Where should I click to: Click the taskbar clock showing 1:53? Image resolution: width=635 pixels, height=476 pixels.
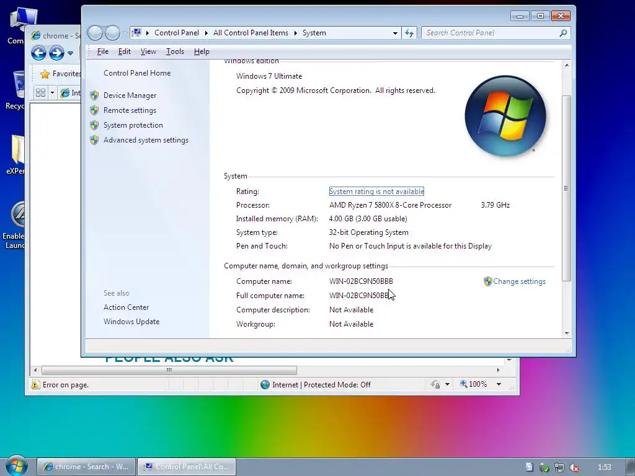[x=604, y=467]
